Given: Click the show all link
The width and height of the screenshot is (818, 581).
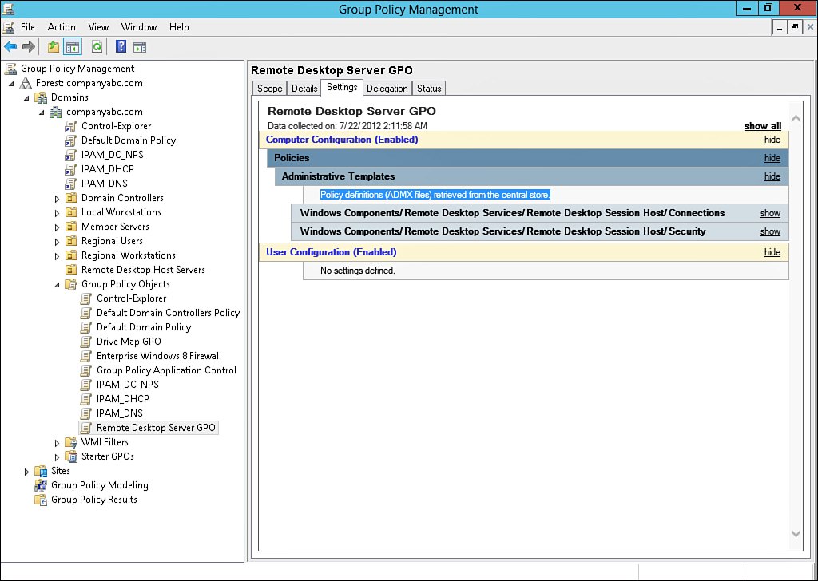Looking at the screenshot, I should [x=762, y=126].
